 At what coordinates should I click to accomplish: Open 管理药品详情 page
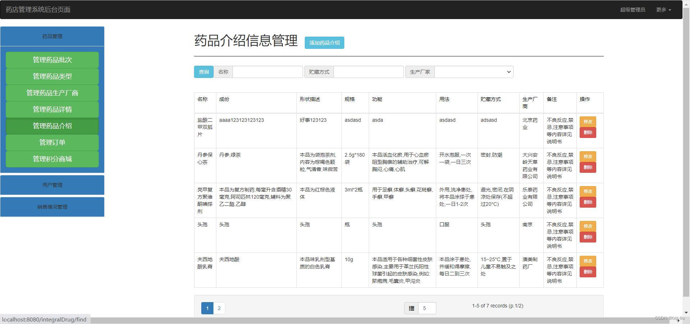tap(52, 109)
